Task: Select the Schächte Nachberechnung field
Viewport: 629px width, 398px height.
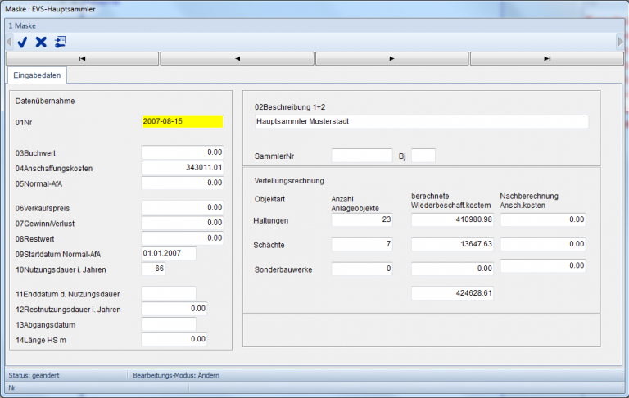Action: (543, 244)
